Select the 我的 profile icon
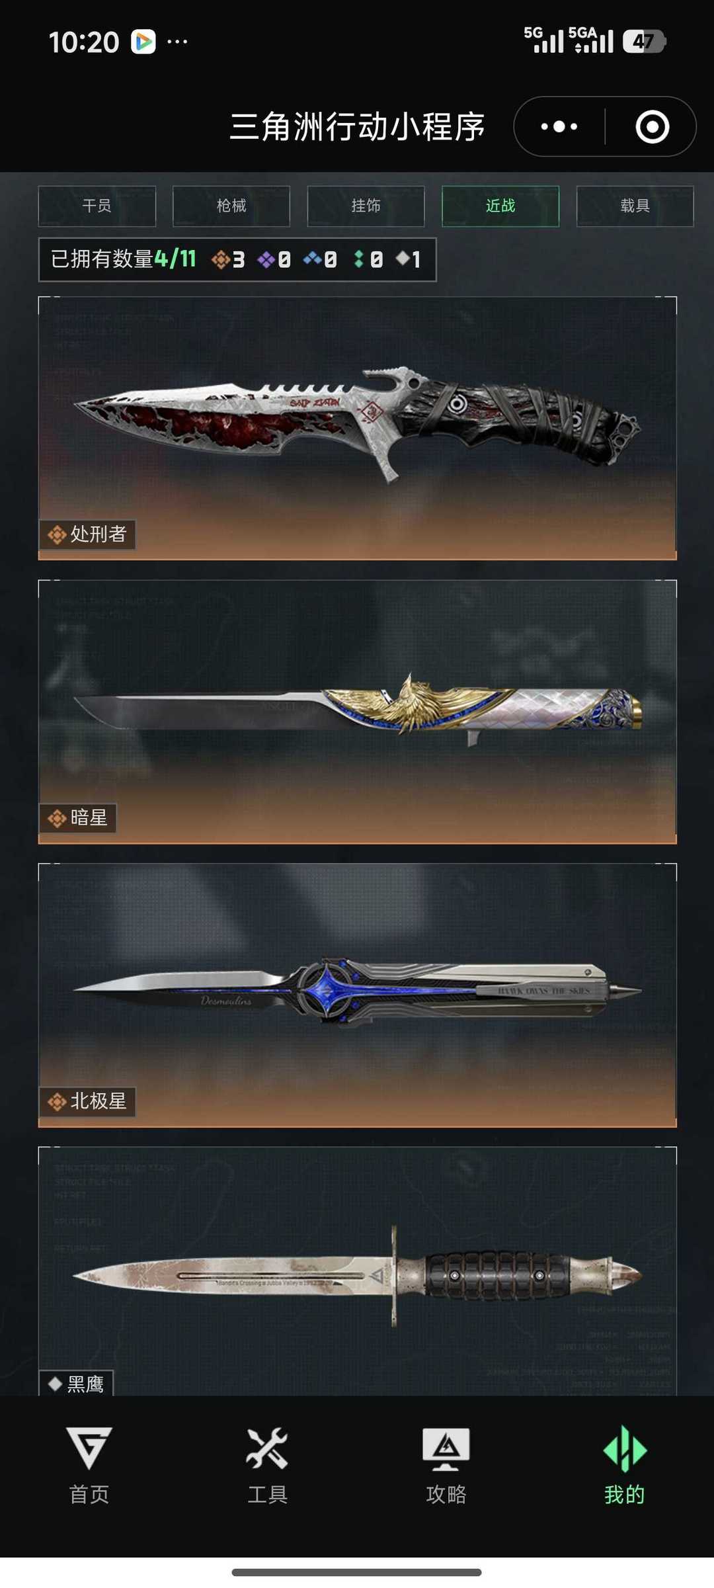The width and height of the screenshot is (714, 1588). (x=625, y=1448)
